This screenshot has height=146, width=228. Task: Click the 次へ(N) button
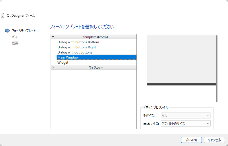[191, 140]
